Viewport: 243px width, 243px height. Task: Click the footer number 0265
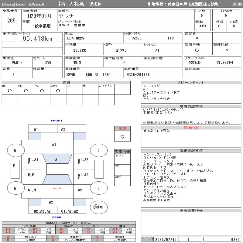(x=235, y=239)
